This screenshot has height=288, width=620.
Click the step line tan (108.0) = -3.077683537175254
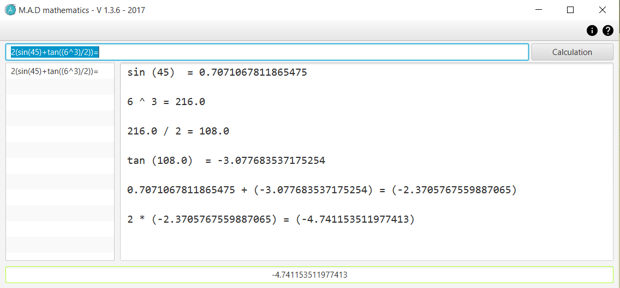pos(226,161)
